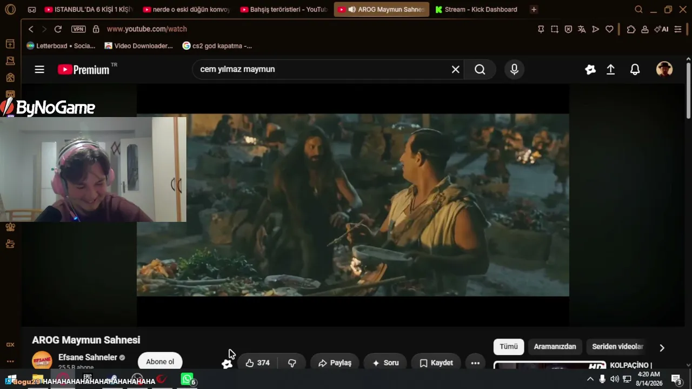Open more video actions ellipsis
Viewport: 692px width, 389px height.
[475, 363]
